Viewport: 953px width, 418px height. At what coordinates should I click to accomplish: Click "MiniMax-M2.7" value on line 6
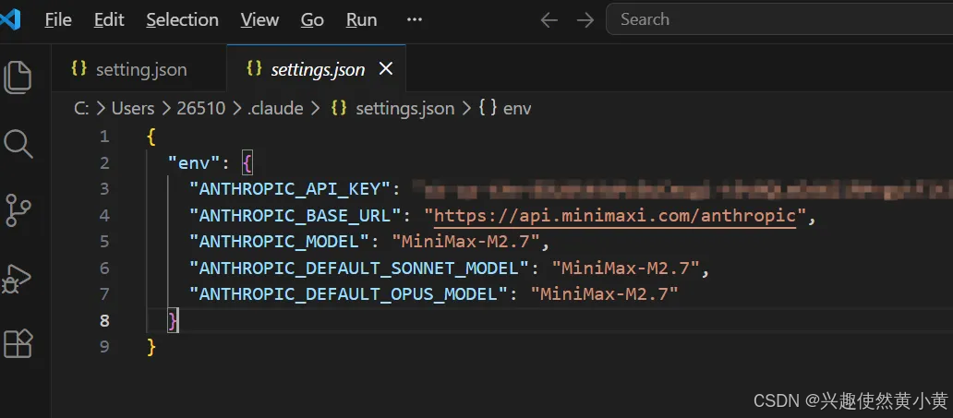coord(626,268)
